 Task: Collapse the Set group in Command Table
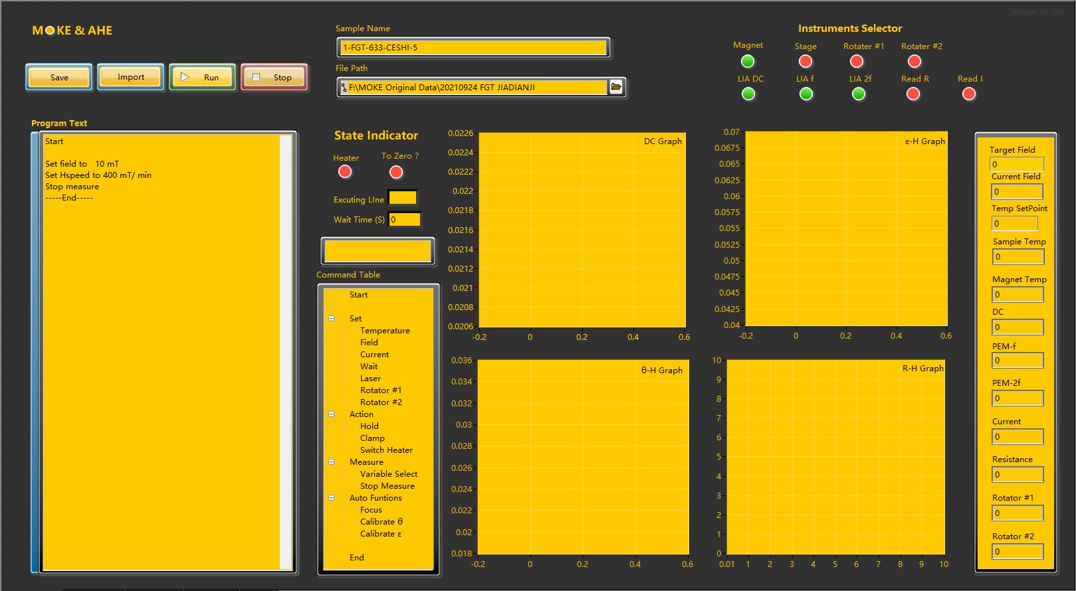(x=332, y=319)
